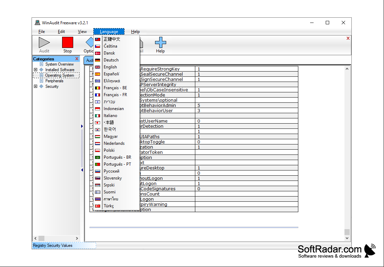
Task: Click the lower splitter arrow
Action: coord(82,170)
